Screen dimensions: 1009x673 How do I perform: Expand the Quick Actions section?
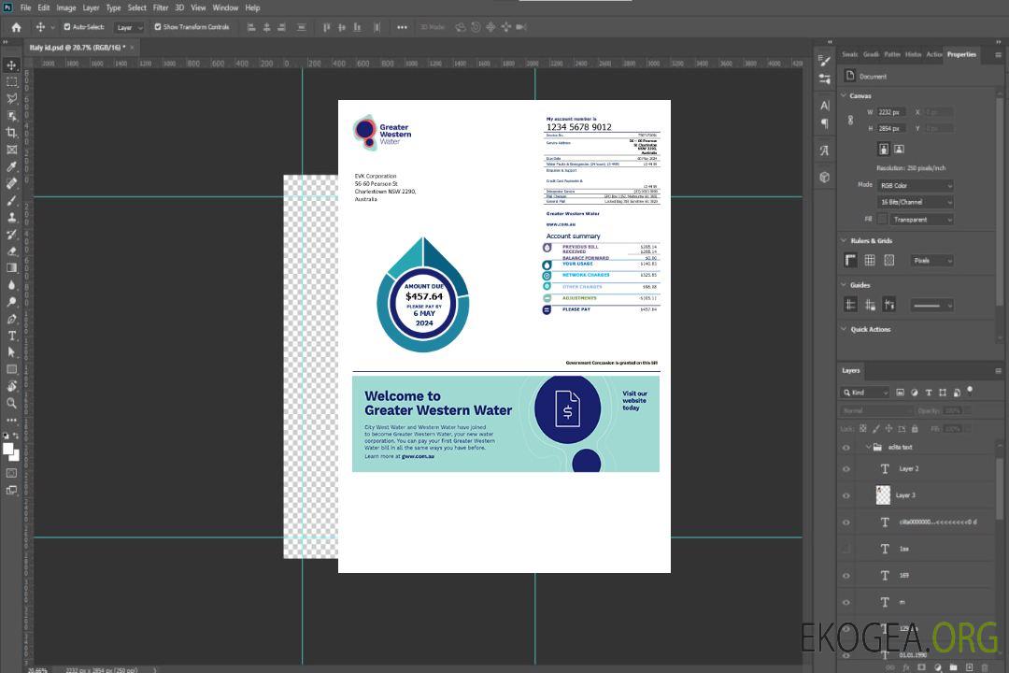tap(844, 329)
